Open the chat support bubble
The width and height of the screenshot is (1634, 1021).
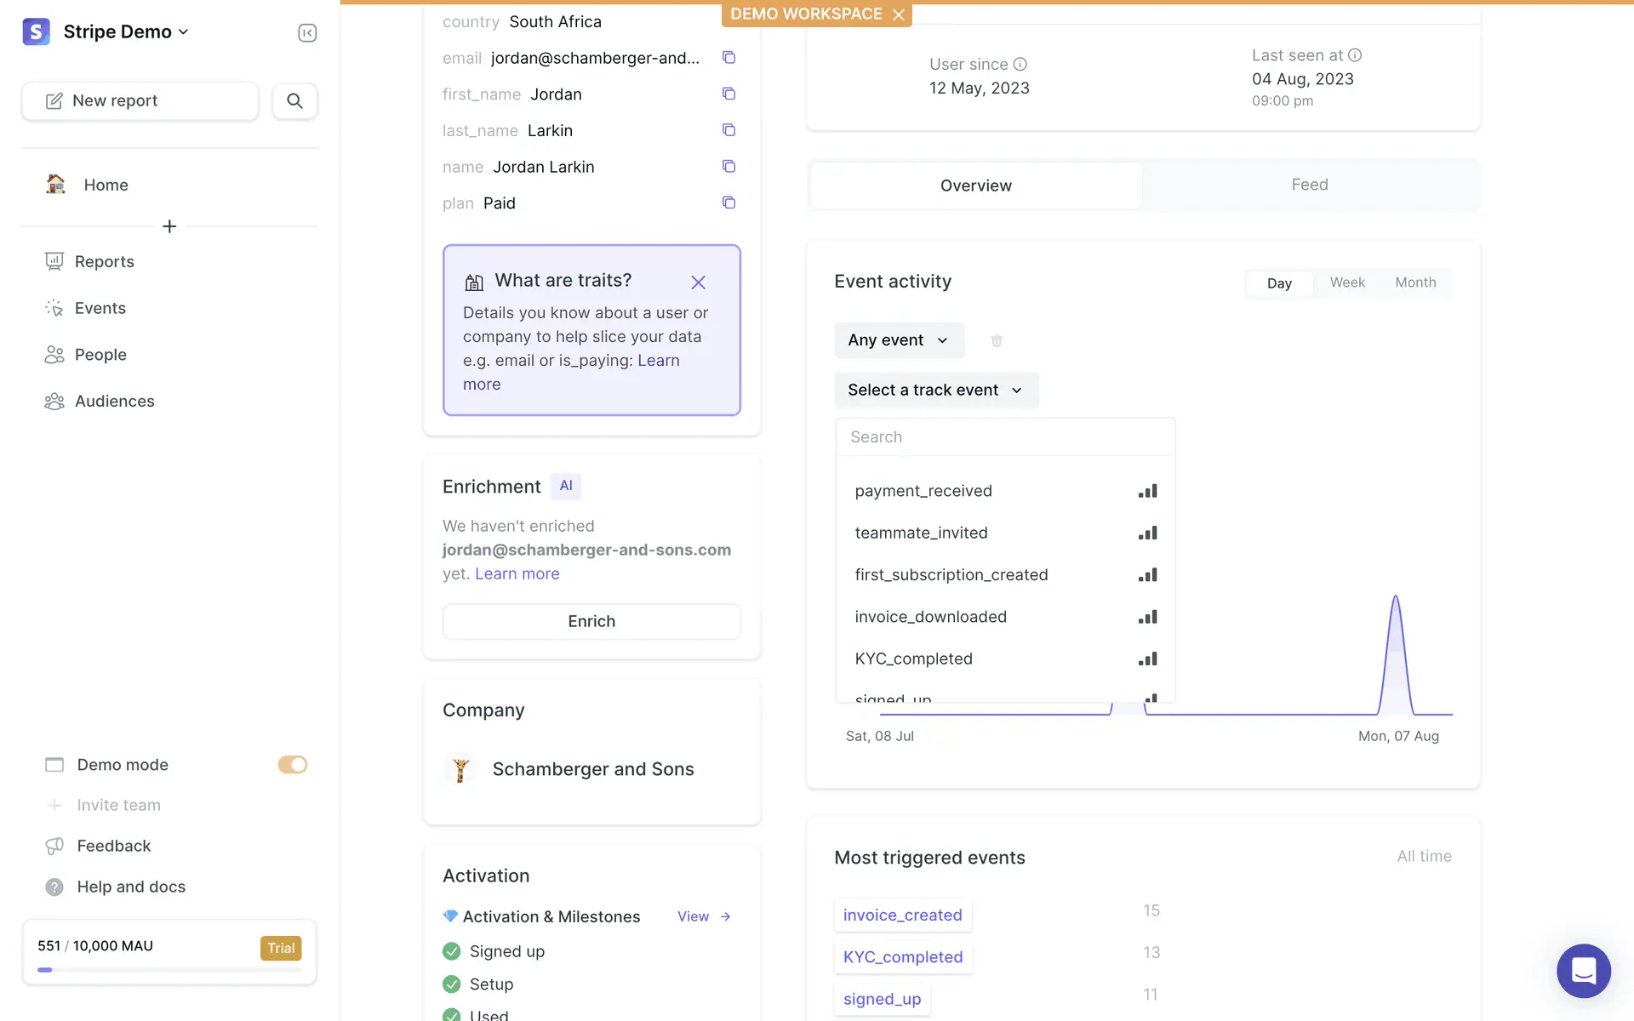[1583, 970]
